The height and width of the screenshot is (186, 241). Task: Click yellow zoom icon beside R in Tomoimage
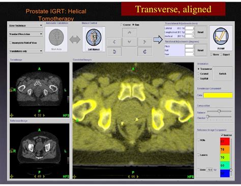(11, 89)
